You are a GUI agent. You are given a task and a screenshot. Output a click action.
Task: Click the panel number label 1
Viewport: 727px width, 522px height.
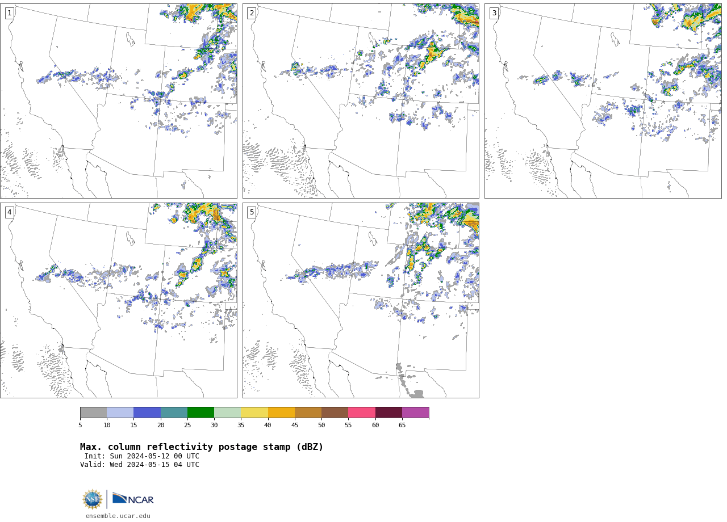tap(9, 13)
